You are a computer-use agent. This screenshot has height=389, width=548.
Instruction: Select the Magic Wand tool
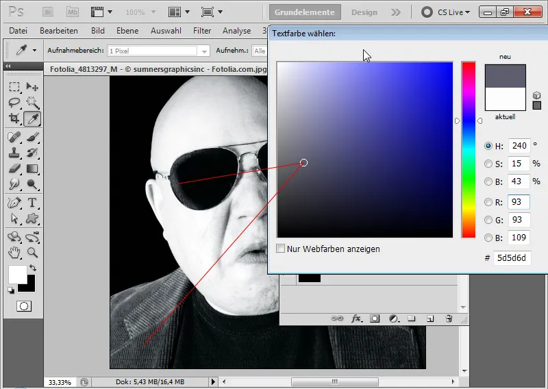[32, 103]
